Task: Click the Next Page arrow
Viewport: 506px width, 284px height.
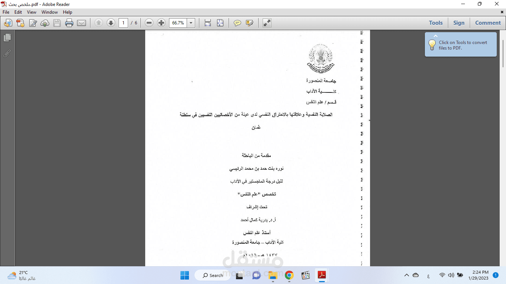Action: pyautogui.click(x=110, y=23)
